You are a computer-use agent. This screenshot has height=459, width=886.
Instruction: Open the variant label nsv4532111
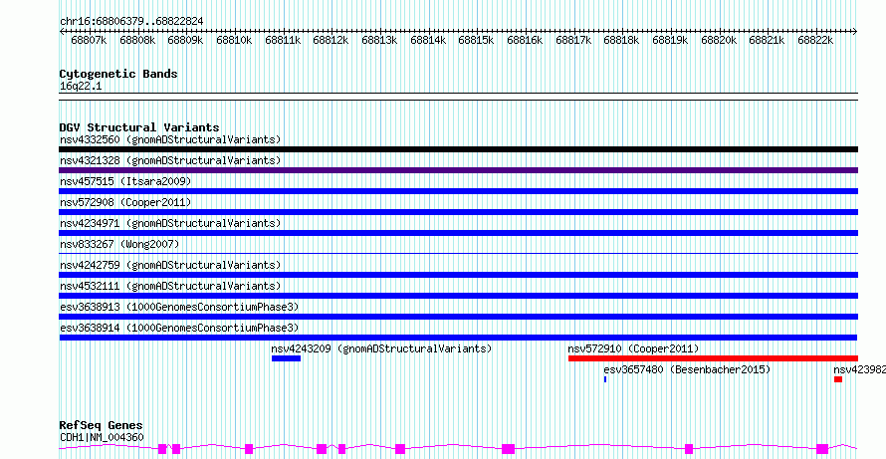click(x=170, y=286)
